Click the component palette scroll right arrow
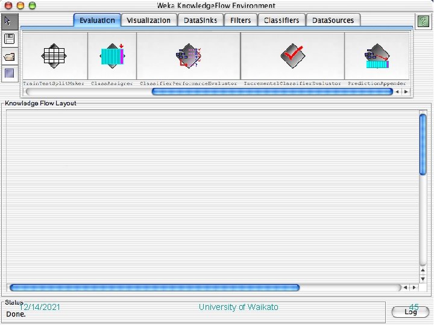The image size is (434, 325). pos(406,91)
